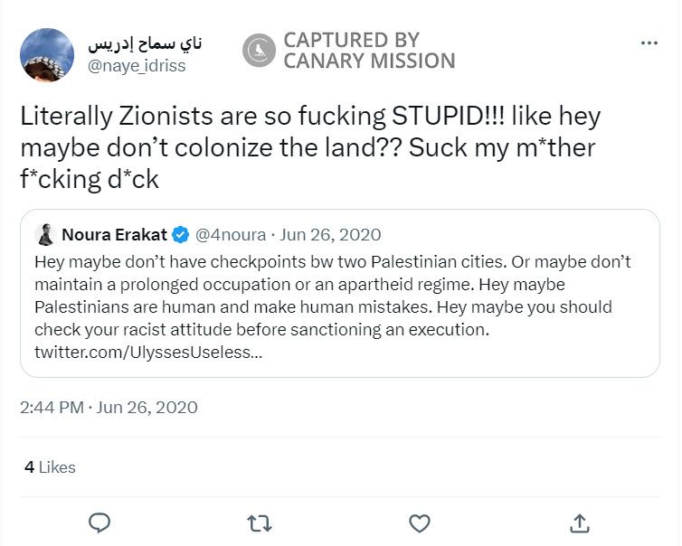The image size is (682, 546).
Task: Open the three-dot more options menu
Action: click(649, 42)
